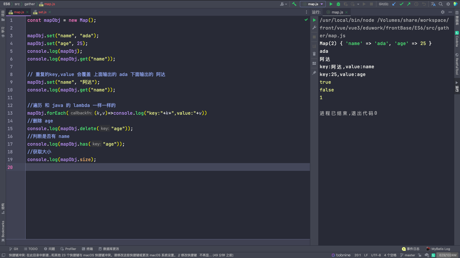Click Git push green arrow icon
This screenshot has height=258, width=460.
[409, 4]
